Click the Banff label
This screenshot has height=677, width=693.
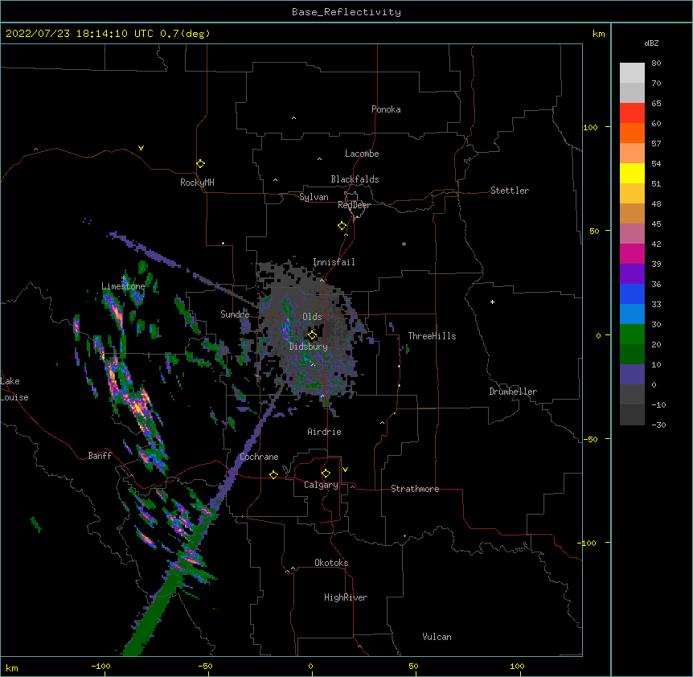pos(100,456)
